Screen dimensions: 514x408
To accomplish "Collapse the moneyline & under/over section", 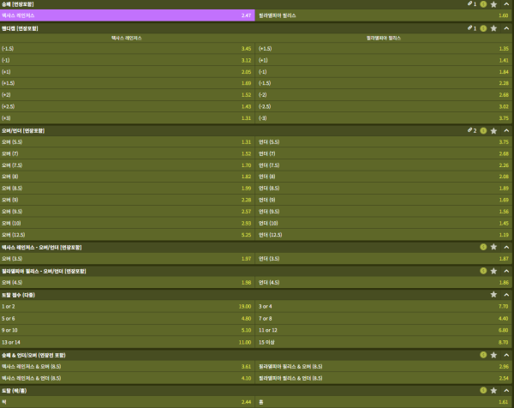I will click(x=506, y=355).
